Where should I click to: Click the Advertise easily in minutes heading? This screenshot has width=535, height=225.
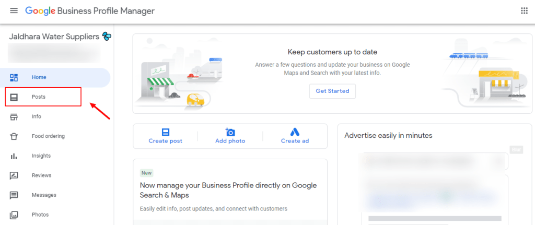[x=388, y=136]
